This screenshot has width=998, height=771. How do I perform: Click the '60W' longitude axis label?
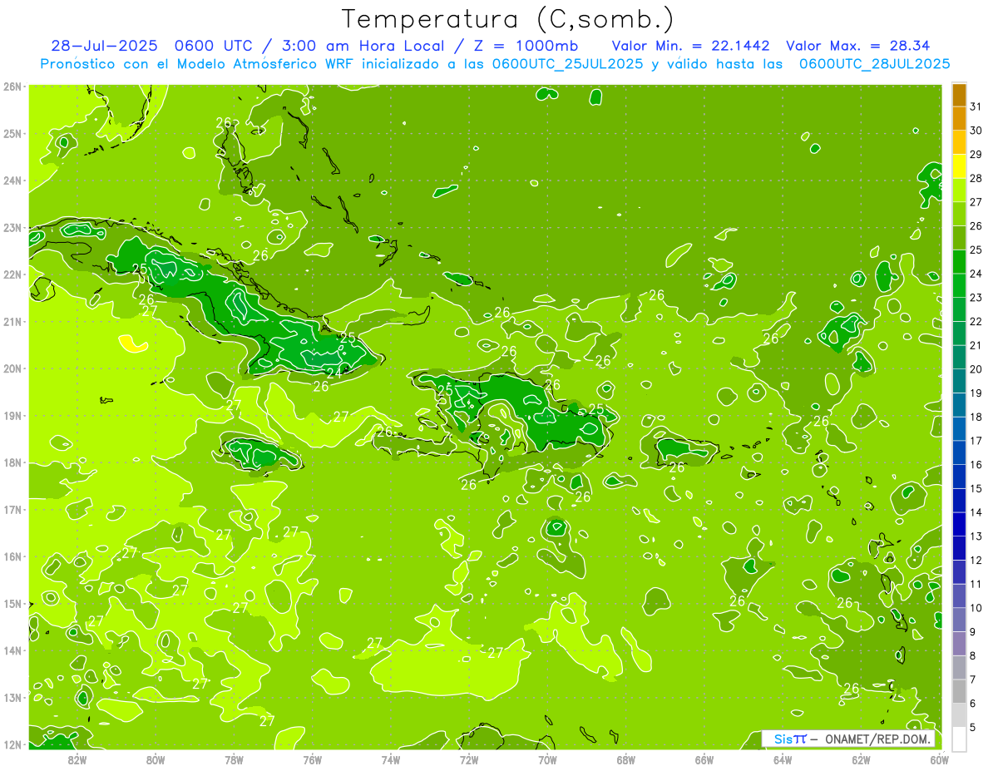tap(940, 759)
